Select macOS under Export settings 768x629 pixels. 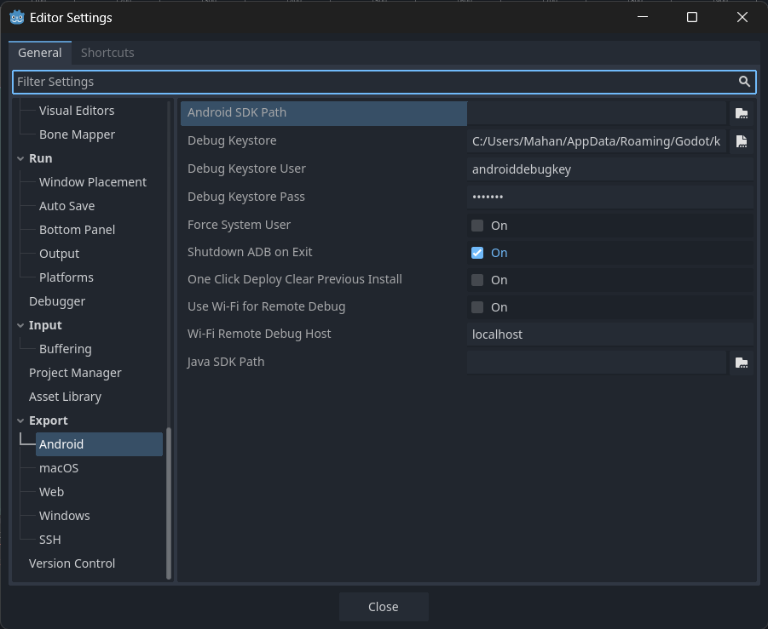click(x=59, y=467)
